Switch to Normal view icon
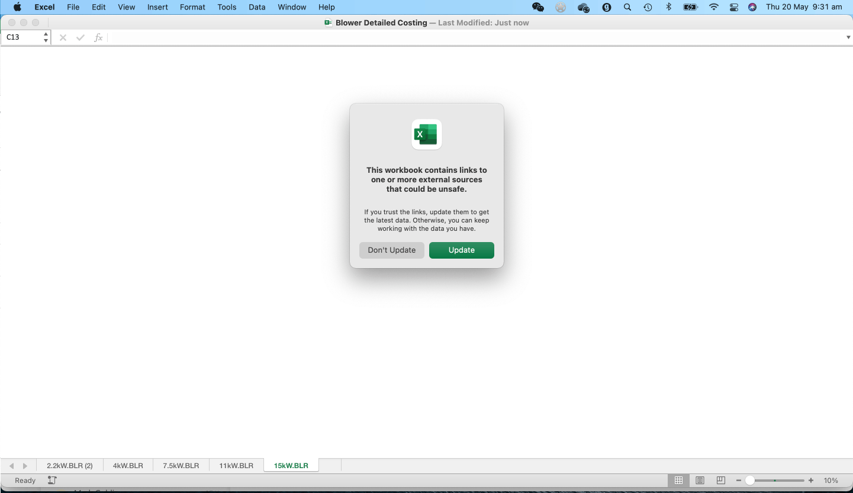The image size is (853, 493). pyautogui.click(x=679, y=481)
